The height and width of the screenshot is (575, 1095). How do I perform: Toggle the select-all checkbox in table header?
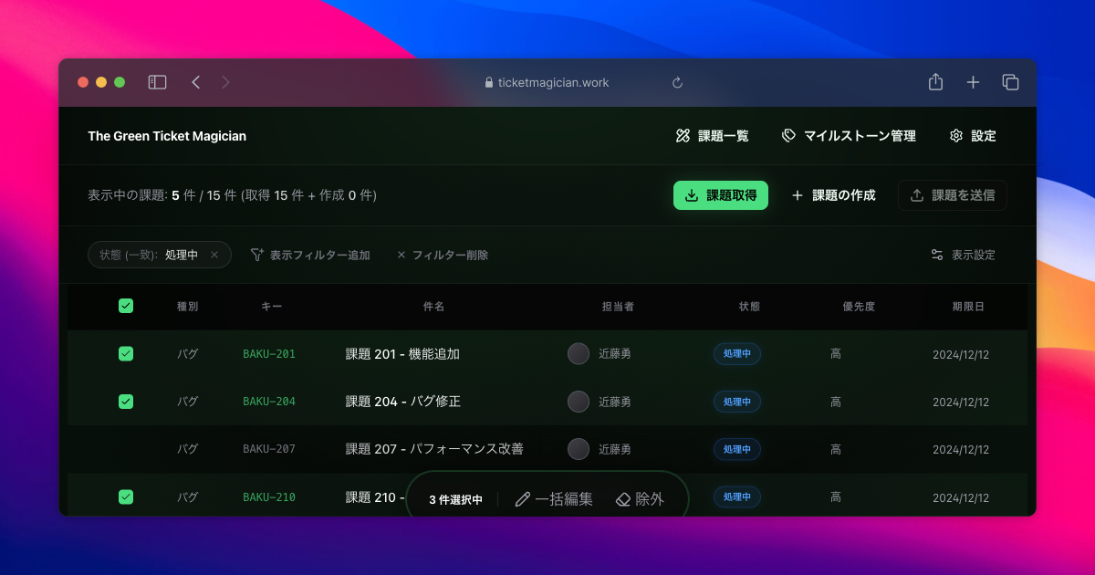(126, 307)
